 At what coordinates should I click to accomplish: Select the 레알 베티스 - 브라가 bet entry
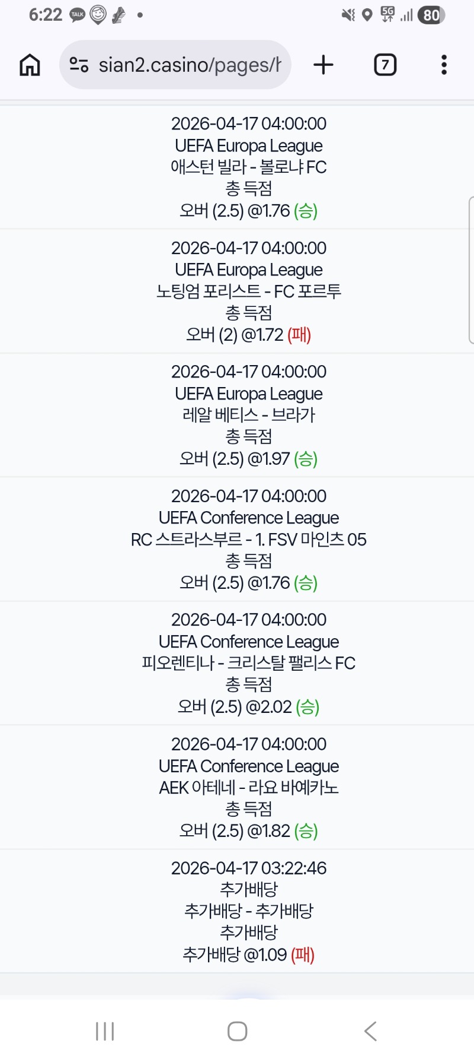point(249,415)
